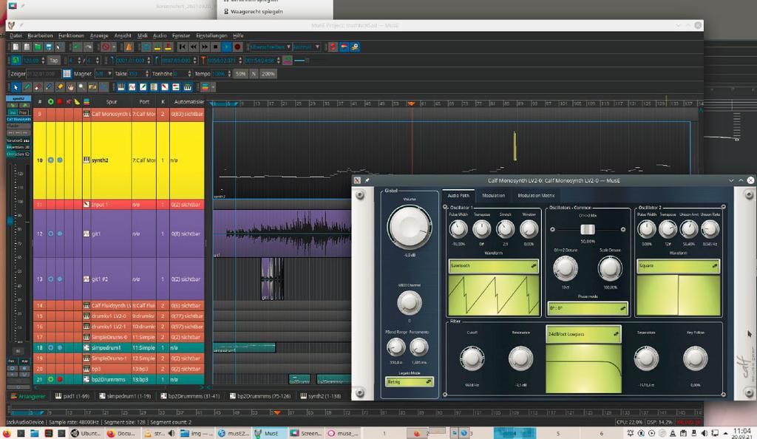Stop playback with the stop button
The width and height of the screenshot is (757, 439).
(x=215, y=47)
